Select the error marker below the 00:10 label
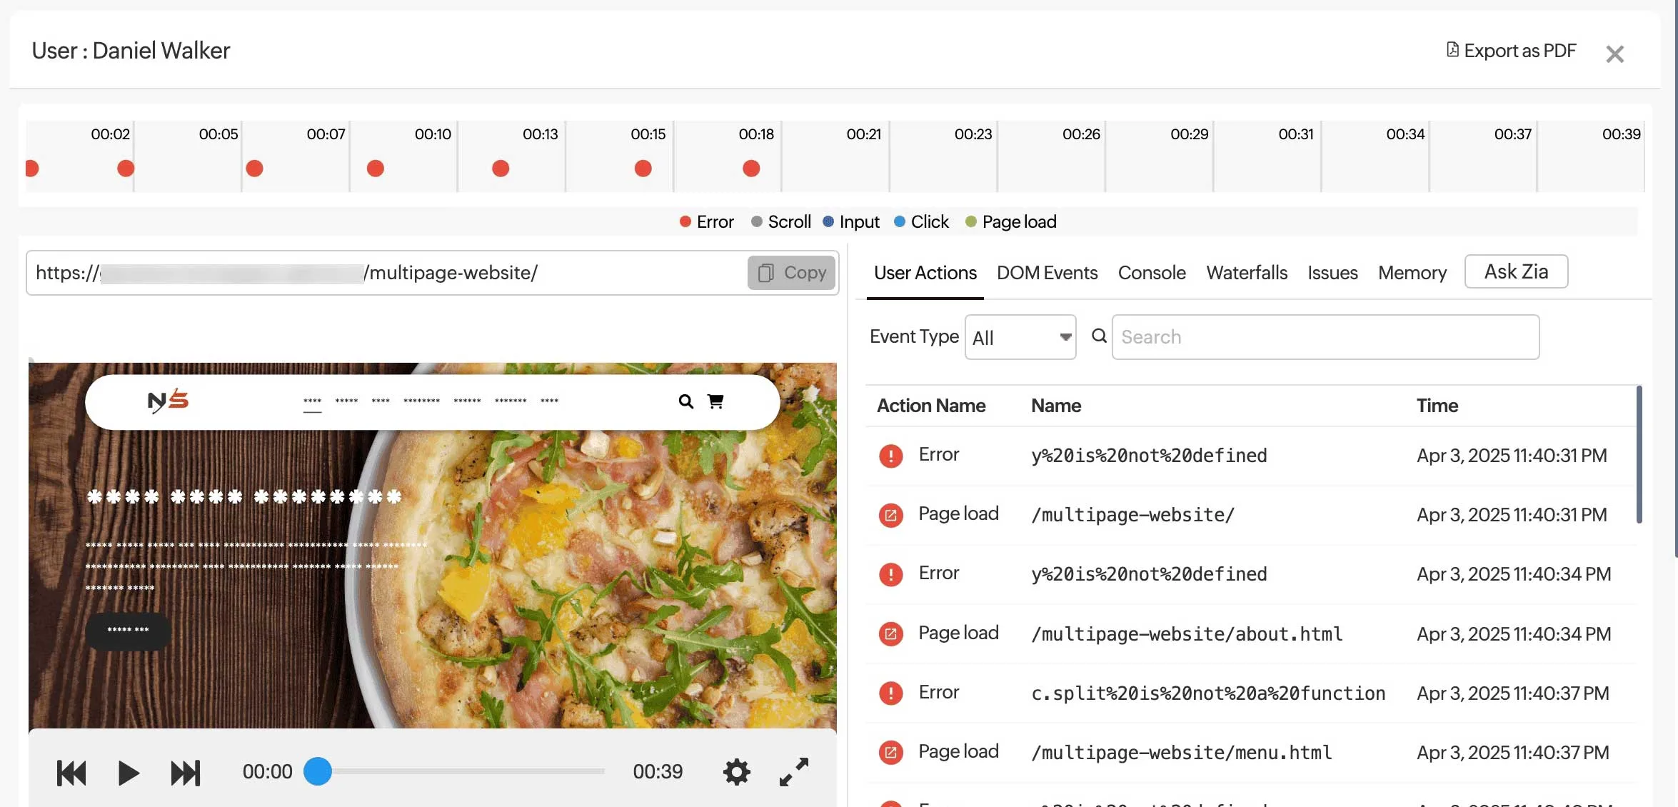This screenshot has height=807, width=1678. pos(376,169)
